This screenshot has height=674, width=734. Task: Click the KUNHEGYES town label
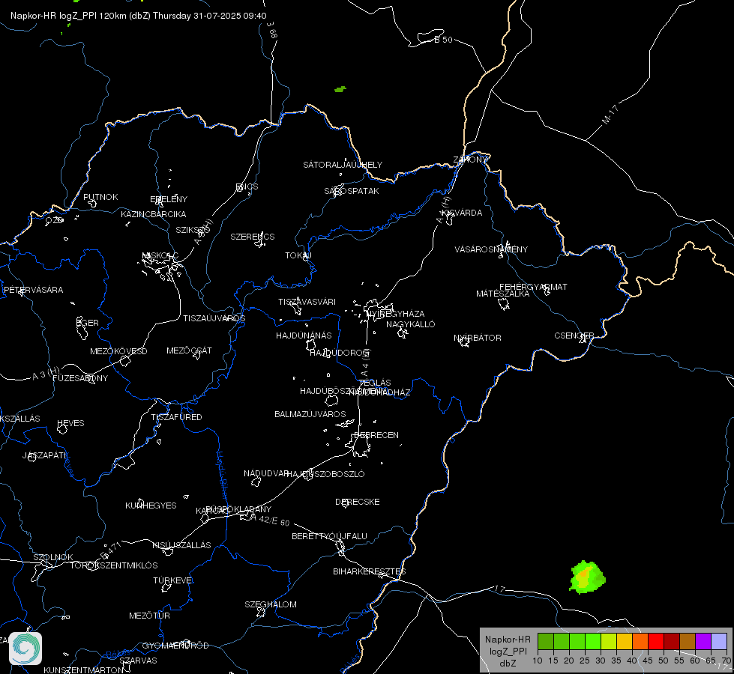[x=151, y=506]
